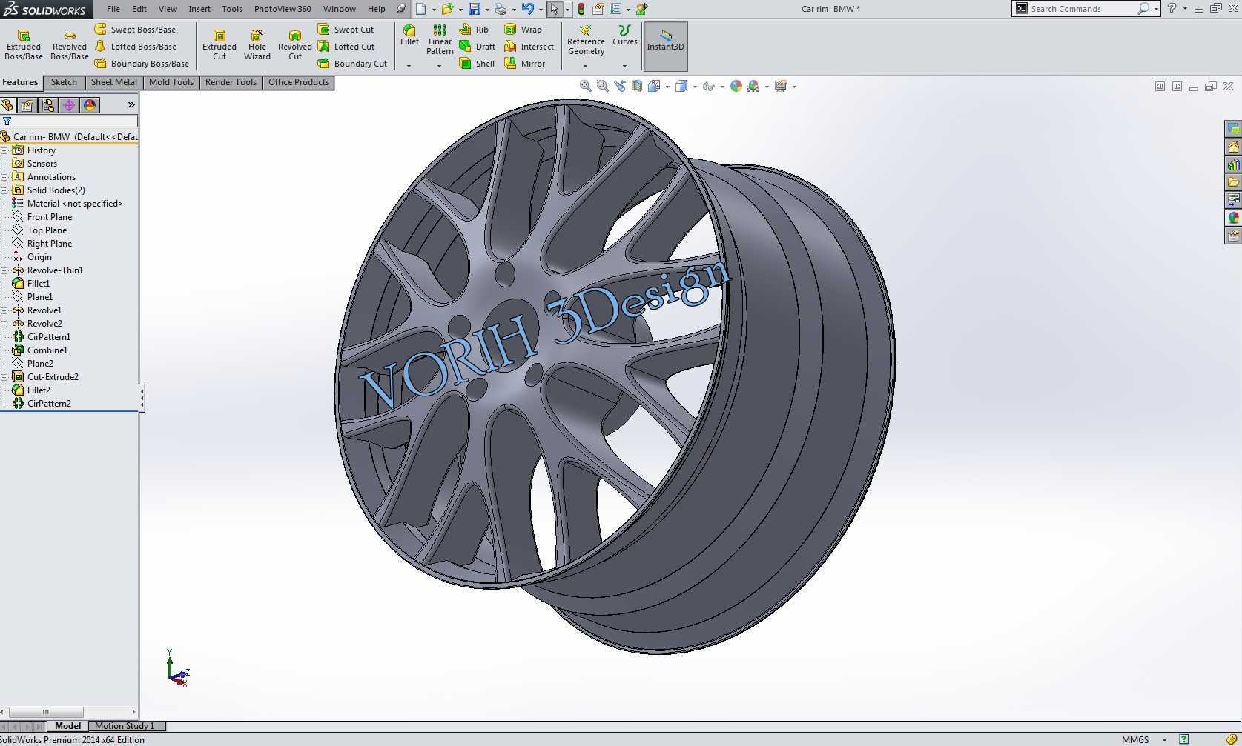The width and height of the screenshot is (1242, 746).
Task: Open the Curves dropdown arrow
Action: tap(624, 66)
